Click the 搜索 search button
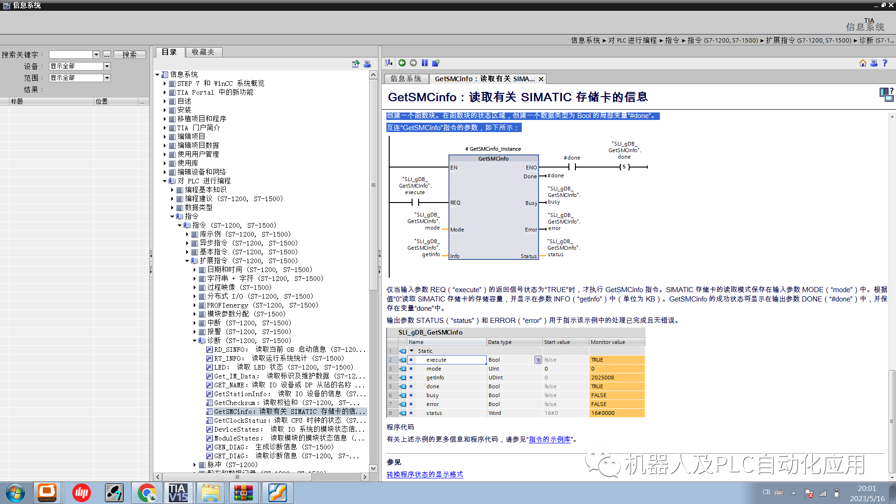Screen dimensions: 896x504 coord(129,55)
